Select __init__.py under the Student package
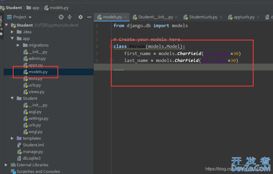273x174 pixels. point(38,105)
